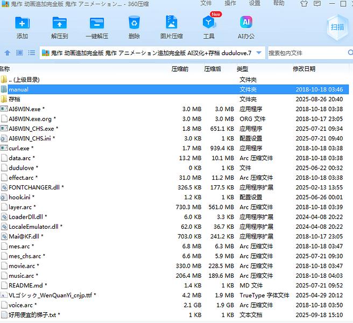Open the Settings (设置) menu
This screenshot has height=323, width=353.
click(x=255, y=3)
